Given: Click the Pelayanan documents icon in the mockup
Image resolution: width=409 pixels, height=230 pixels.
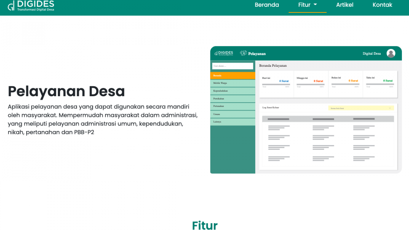Looking at the screenshot, I should (243, 53).
